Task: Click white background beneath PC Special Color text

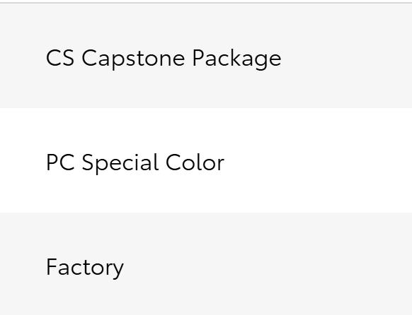Action: pos(135,194)
